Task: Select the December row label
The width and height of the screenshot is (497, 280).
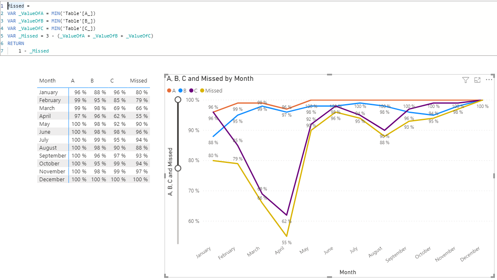Action: 52,180
